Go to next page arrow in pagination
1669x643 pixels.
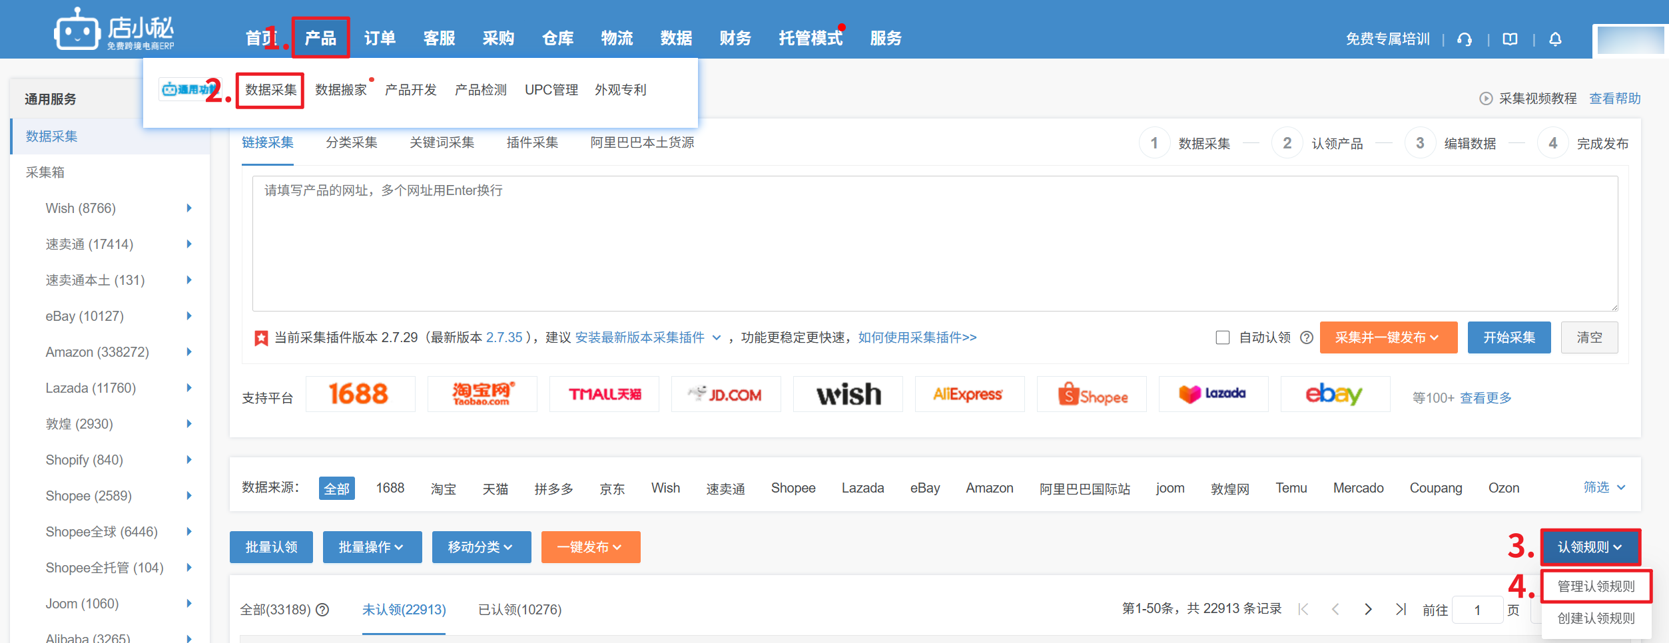1368,609
